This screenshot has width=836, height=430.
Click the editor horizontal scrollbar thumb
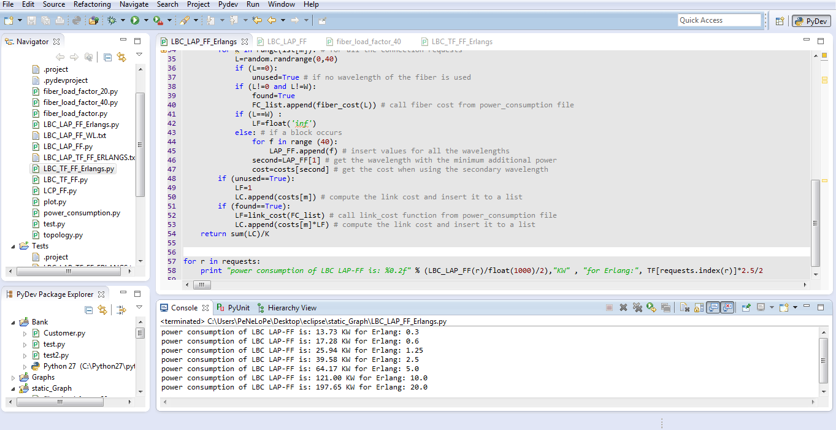pos(201,285)
